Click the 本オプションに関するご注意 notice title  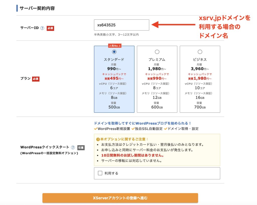click(124, 139)
